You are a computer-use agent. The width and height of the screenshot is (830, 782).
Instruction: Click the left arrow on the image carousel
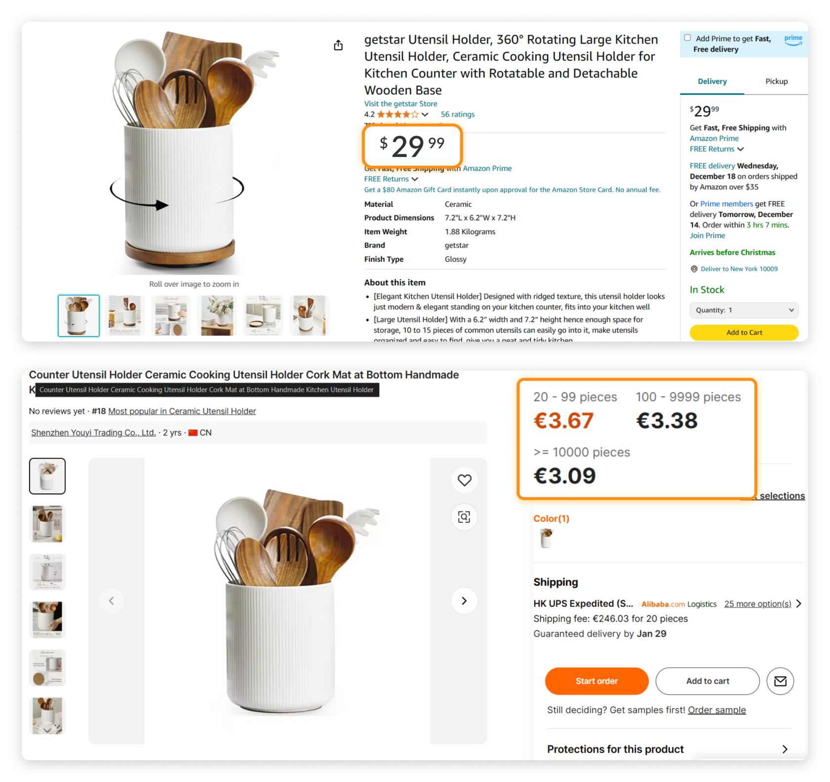pyautogui.click(x=111, y=601)
